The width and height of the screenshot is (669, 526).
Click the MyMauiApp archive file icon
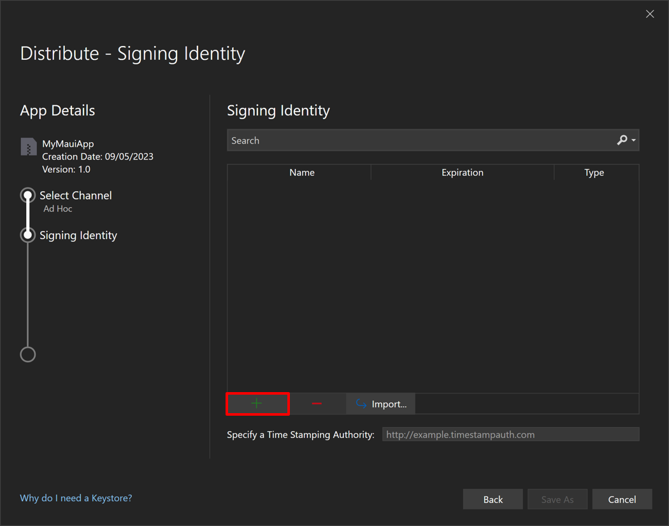coord(29,147)
